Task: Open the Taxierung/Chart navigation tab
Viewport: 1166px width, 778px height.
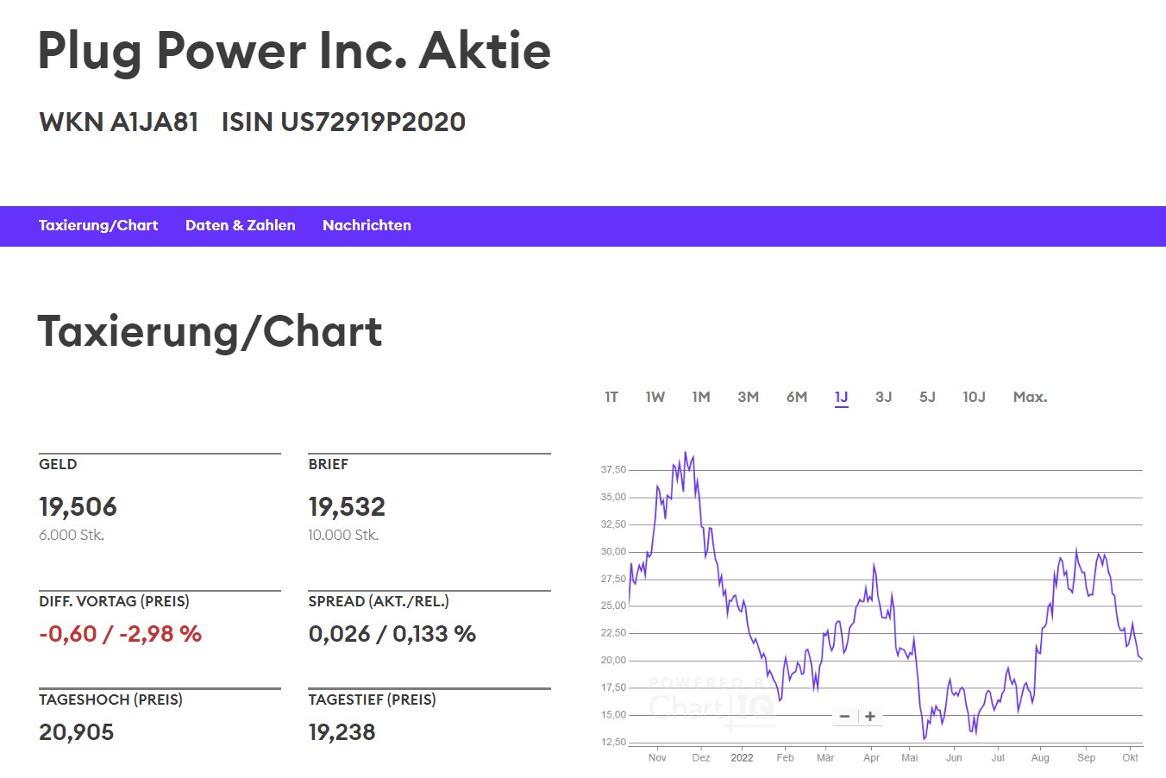Action: click(98, 226)
